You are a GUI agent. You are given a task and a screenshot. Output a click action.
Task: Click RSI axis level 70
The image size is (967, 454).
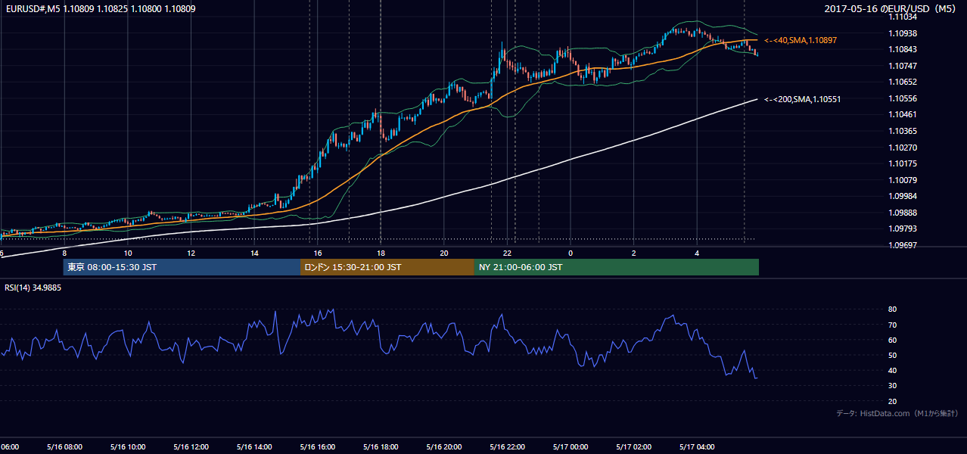pyautogui.click(x=893, y=325)
